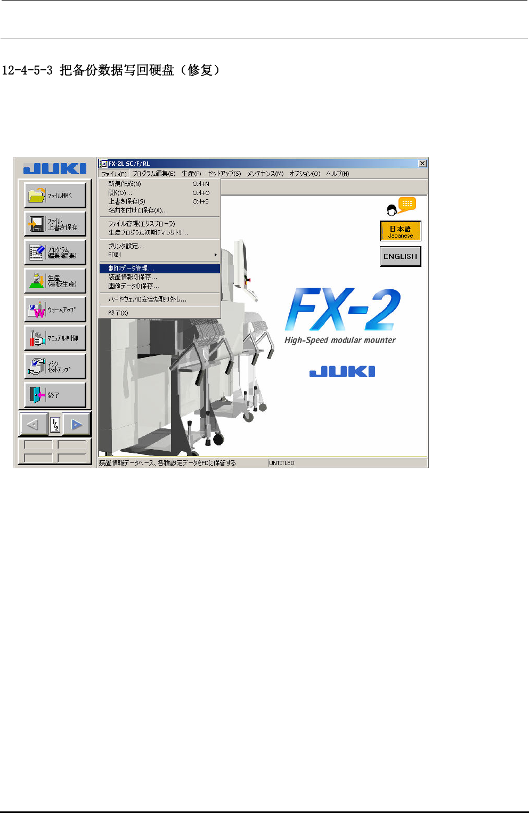This screenshot has height=813, width=529.
Task: Click the UNTITLED status bar field
Action: pos(347,463)
